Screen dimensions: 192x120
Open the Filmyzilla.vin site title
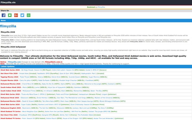coord(8,2)
